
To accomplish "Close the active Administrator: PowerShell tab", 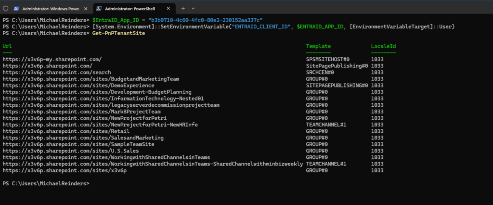I will (168, 9).
